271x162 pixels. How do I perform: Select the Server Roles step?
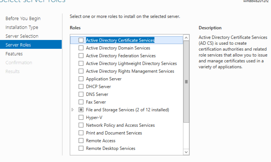tap(31, 45)
